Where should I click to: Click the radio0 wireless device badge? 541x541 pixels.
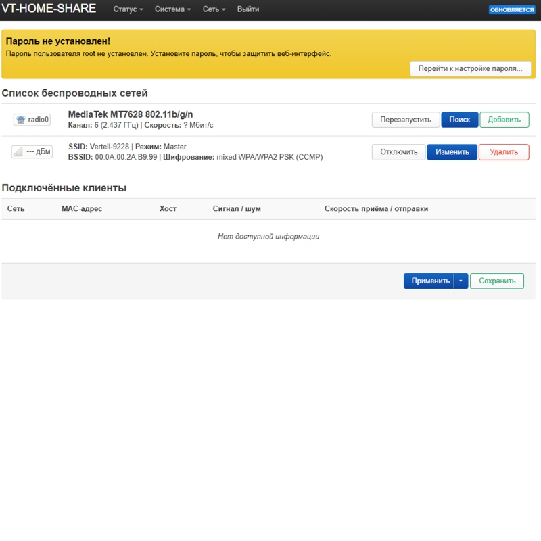click(x=32, y=120)
